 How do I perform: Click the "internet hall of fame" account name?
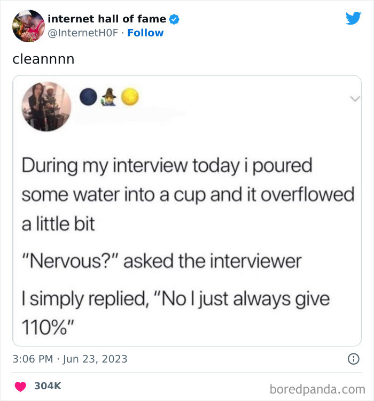click(106, 19)
